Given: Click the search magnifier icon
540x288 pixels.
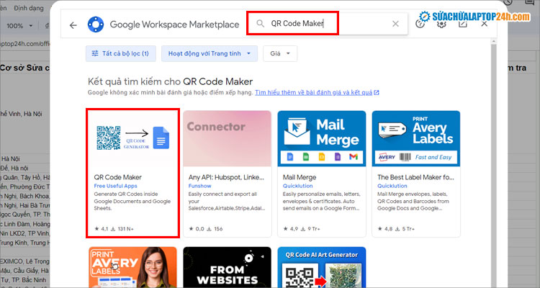Looking at the screenshot, I should [x=259, y=24].
